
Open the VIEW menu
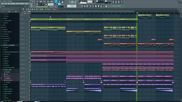point(17,4)
